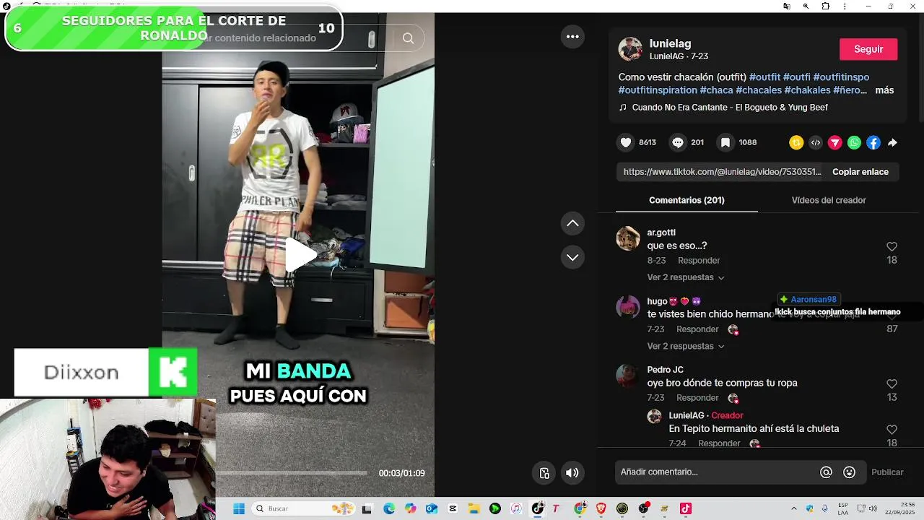The height and width of the screenshot is (520, 924).
Task: Open CapCut from taskbar
Action: pos(453,508)
